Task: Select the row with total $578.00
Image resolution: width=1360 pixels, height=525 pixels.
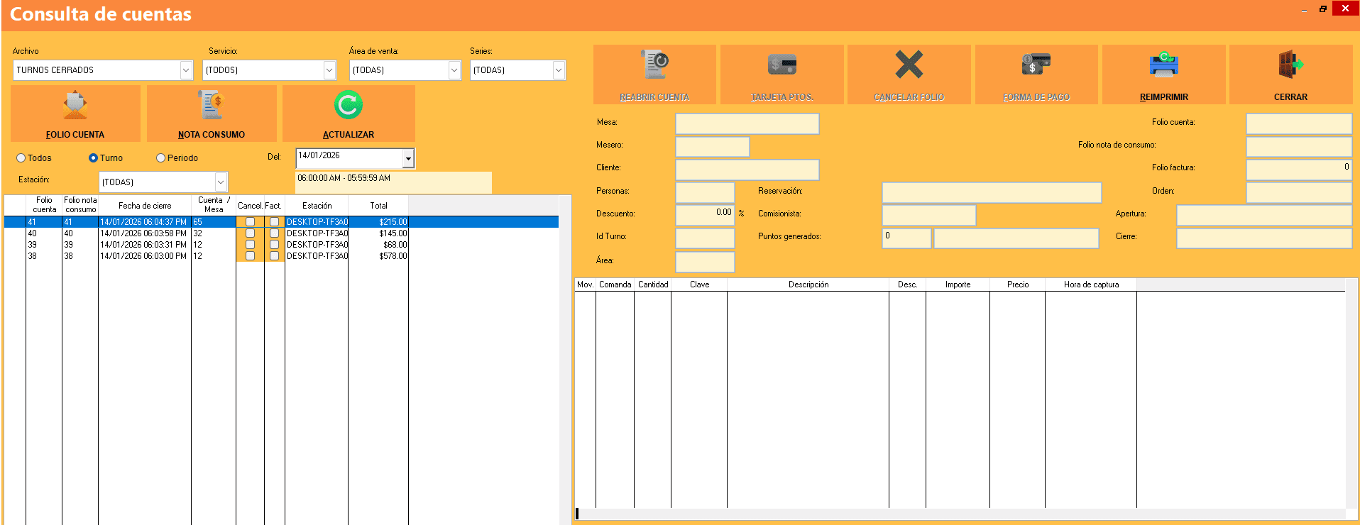Action: (281, 256)
